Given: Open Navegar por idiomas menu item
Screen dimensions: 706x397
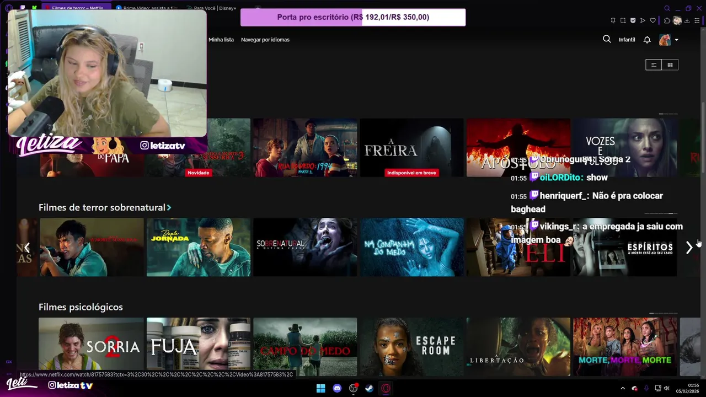Looking at the screenshot, I should [x=265, y=40].
